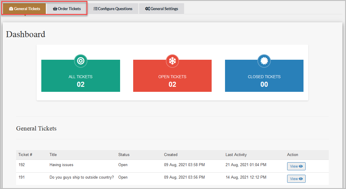Open the Configure Questions tab
Viewport: 346px width, 189px height.
(113, 9)
